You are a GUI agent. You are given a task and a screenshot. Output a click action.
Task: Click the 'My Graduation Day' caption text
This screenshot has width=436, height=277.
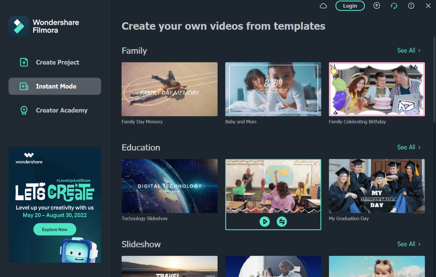[x=349, y=219]
